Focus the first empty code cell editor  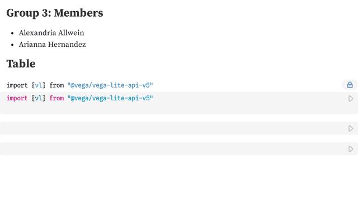(x=173, y=128)
